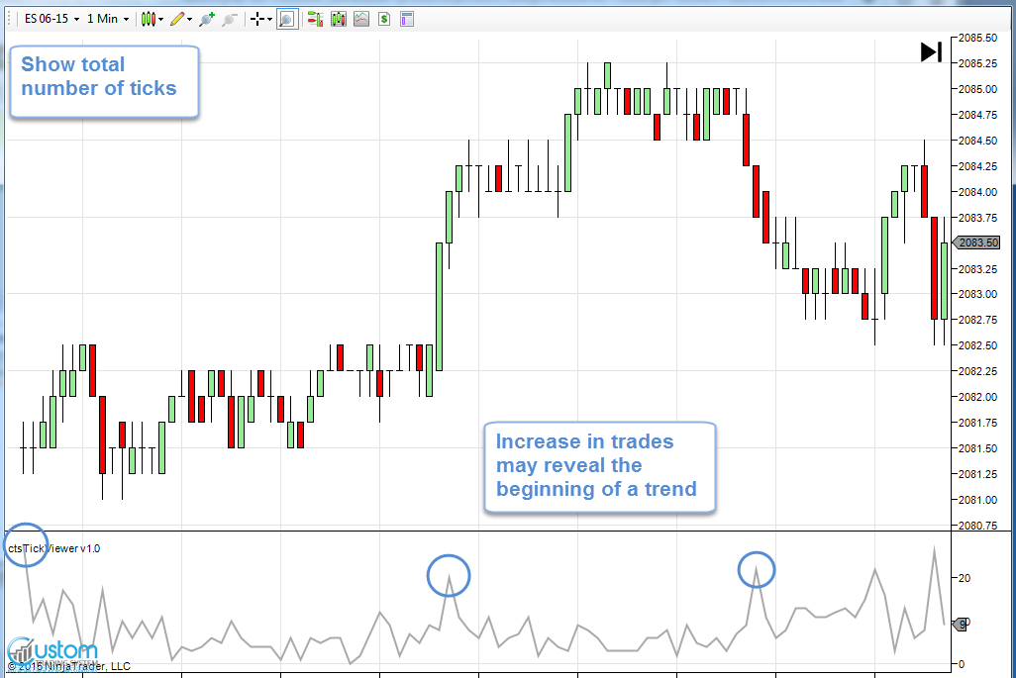Viewport: 1016px width, 678px height.
Task: Click the candlestick Data Series icon
Action: [339, 19]
